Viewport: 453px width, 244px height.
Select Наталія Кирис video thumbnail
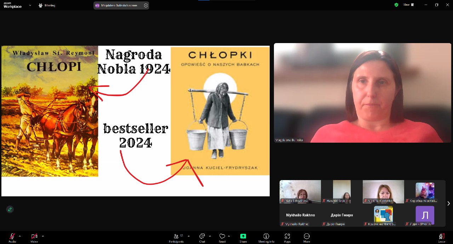click(x=342, y=192)
